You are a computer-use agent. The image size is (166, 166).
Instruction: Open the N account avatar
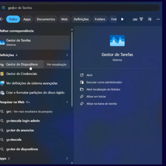pos(150,19)
